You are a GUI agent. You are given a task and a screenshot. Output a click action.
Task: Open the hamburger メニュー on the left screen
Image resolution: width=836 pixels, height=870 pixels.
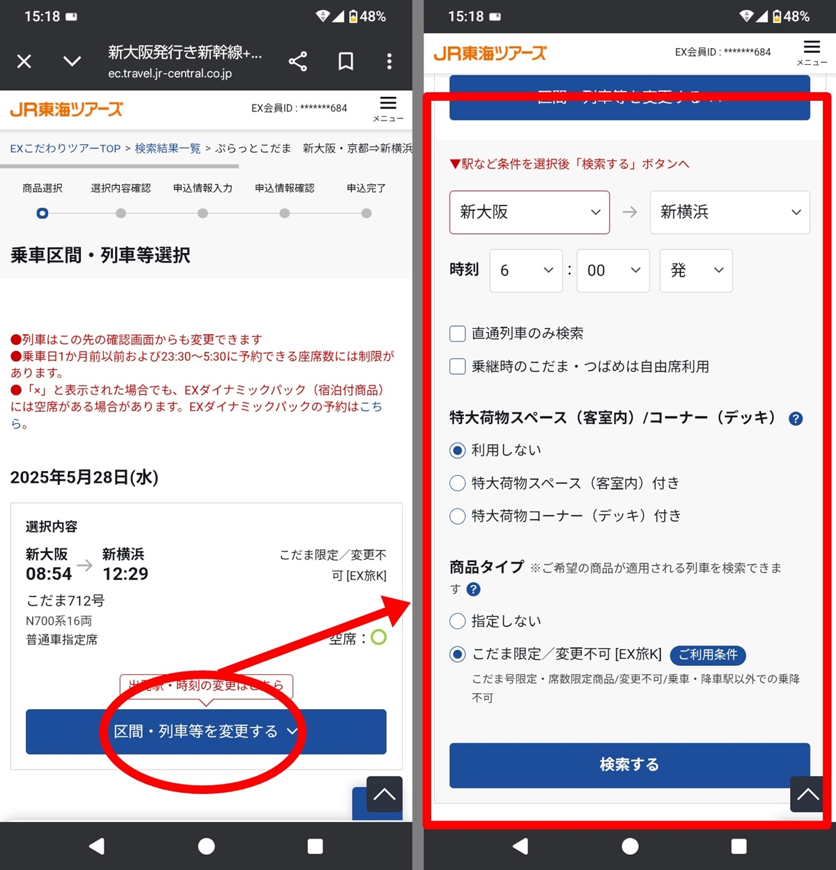388,109
